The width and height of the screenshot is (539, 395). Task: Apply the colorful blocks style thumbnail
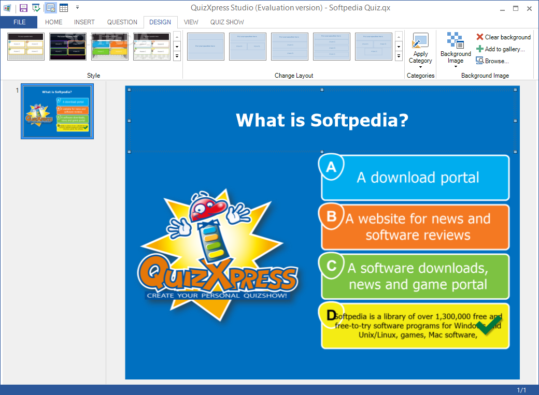110,47
